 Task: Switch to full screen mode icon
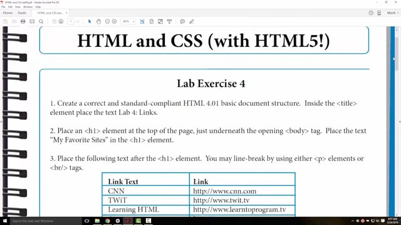pos(160,22)
